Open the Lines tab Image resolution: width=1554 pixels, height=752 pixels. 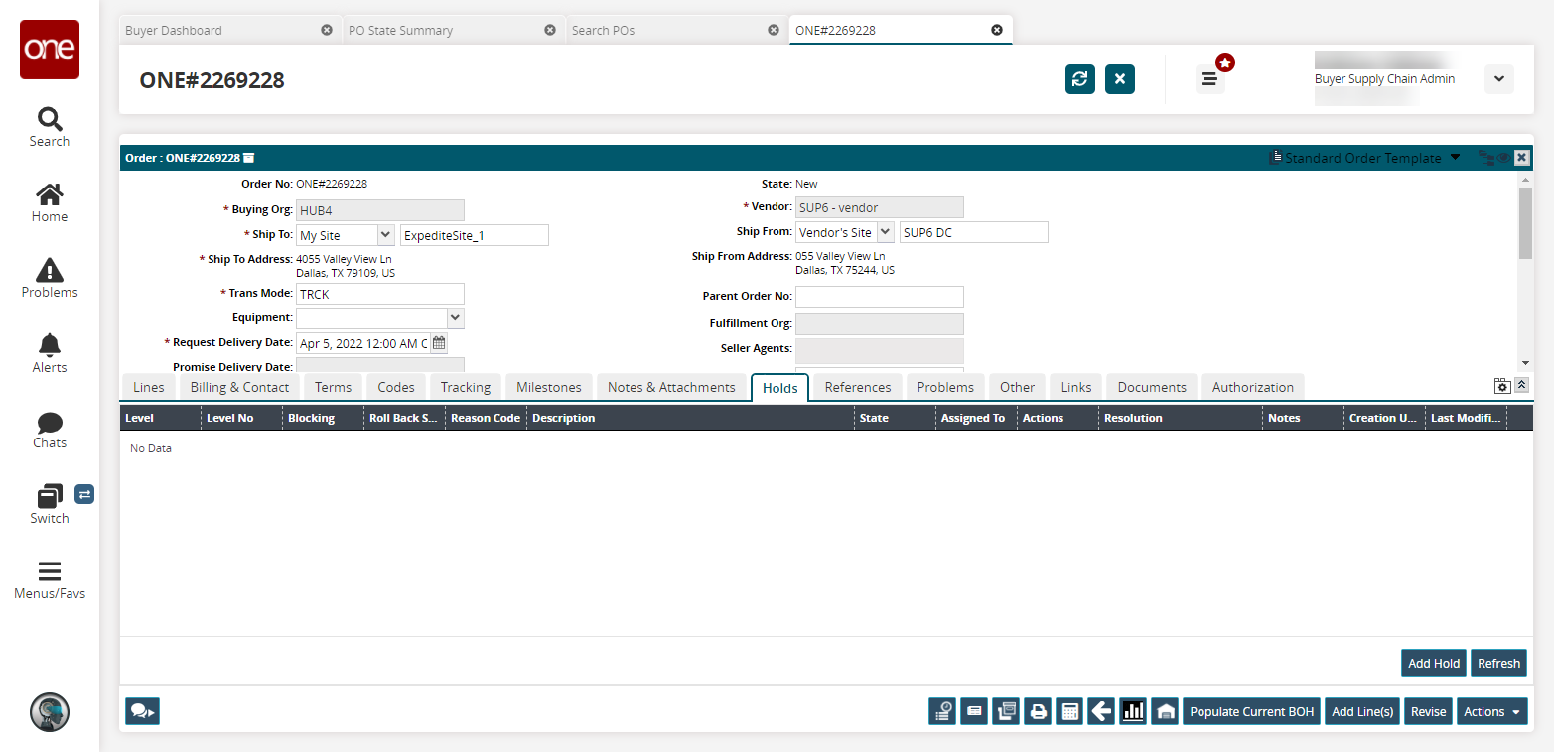[149, 387]
